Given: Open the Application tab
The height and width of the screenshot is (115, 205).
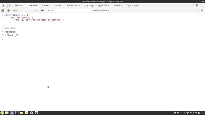Looking at the screenshot, I should tap(103, 5).
